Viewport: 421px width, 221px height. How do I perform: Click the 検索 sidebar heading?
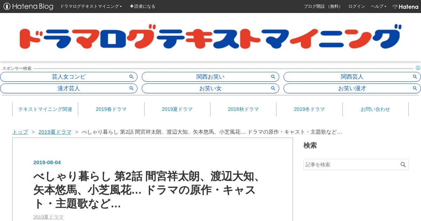point(310,145)
